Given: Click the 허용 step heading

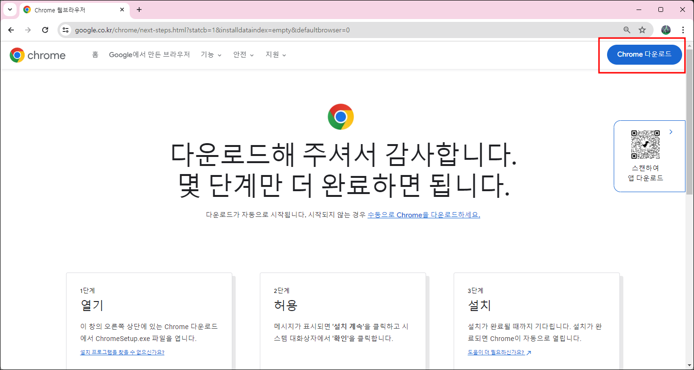Looking at the screenshot, I should click(x=286, y=305).
